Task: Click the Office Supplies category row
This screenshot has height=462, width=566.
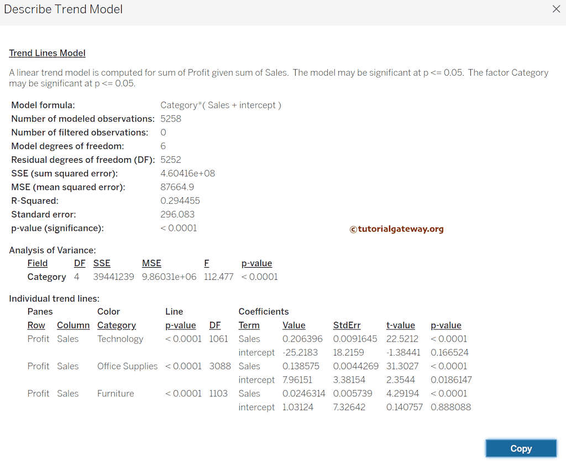Action: click(x=128, y=367)
